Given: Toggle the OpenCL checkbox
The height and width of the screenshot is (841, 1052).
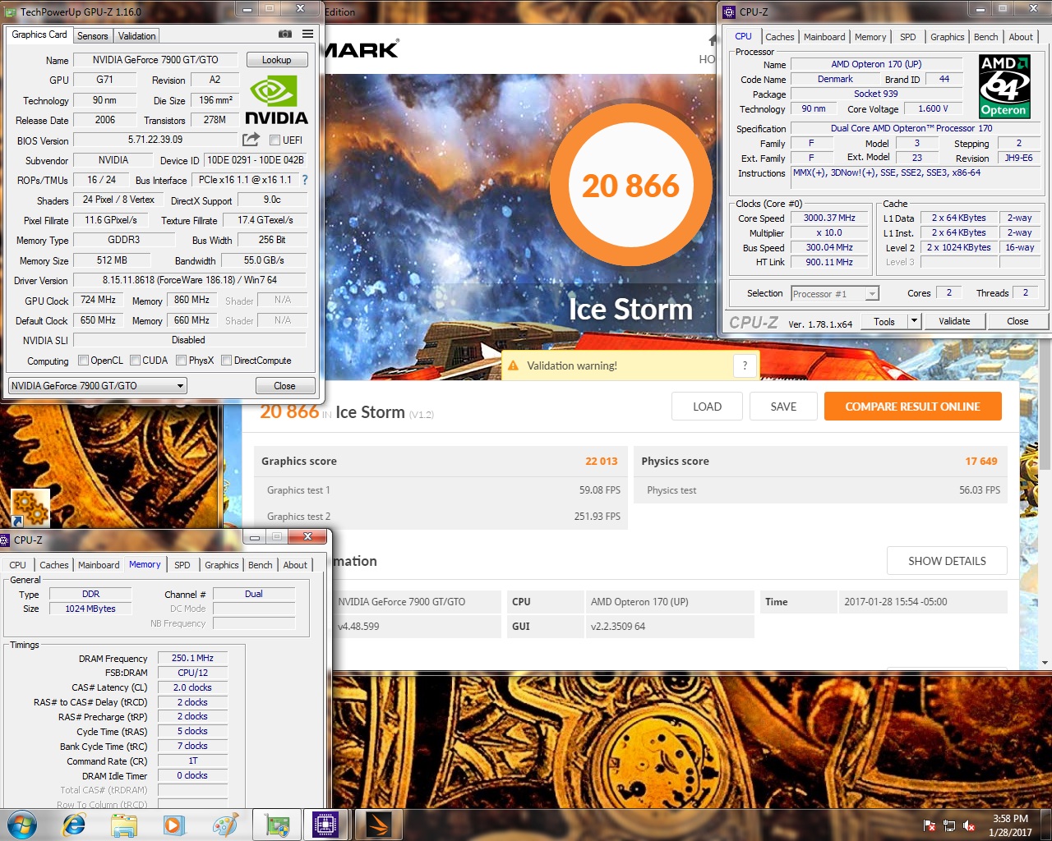Looking at the screenshot, I should pyautogui.click(x=83, y=360).
